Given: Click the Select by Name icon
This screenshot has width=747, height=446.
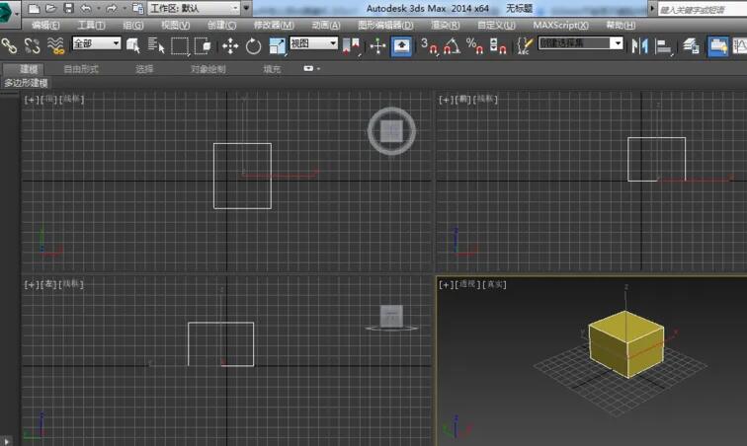Looking at the screenshot, I should point(156,45).
